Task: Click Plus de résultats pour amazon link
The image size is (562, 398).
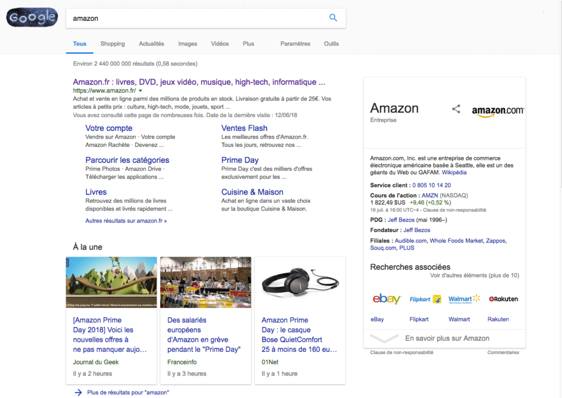Action: [x=128, y=393]
